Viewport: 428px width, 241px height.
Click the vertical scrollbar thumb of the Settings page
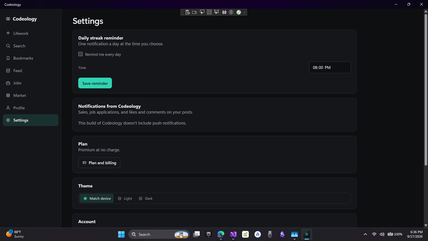[x=426, y=89]
